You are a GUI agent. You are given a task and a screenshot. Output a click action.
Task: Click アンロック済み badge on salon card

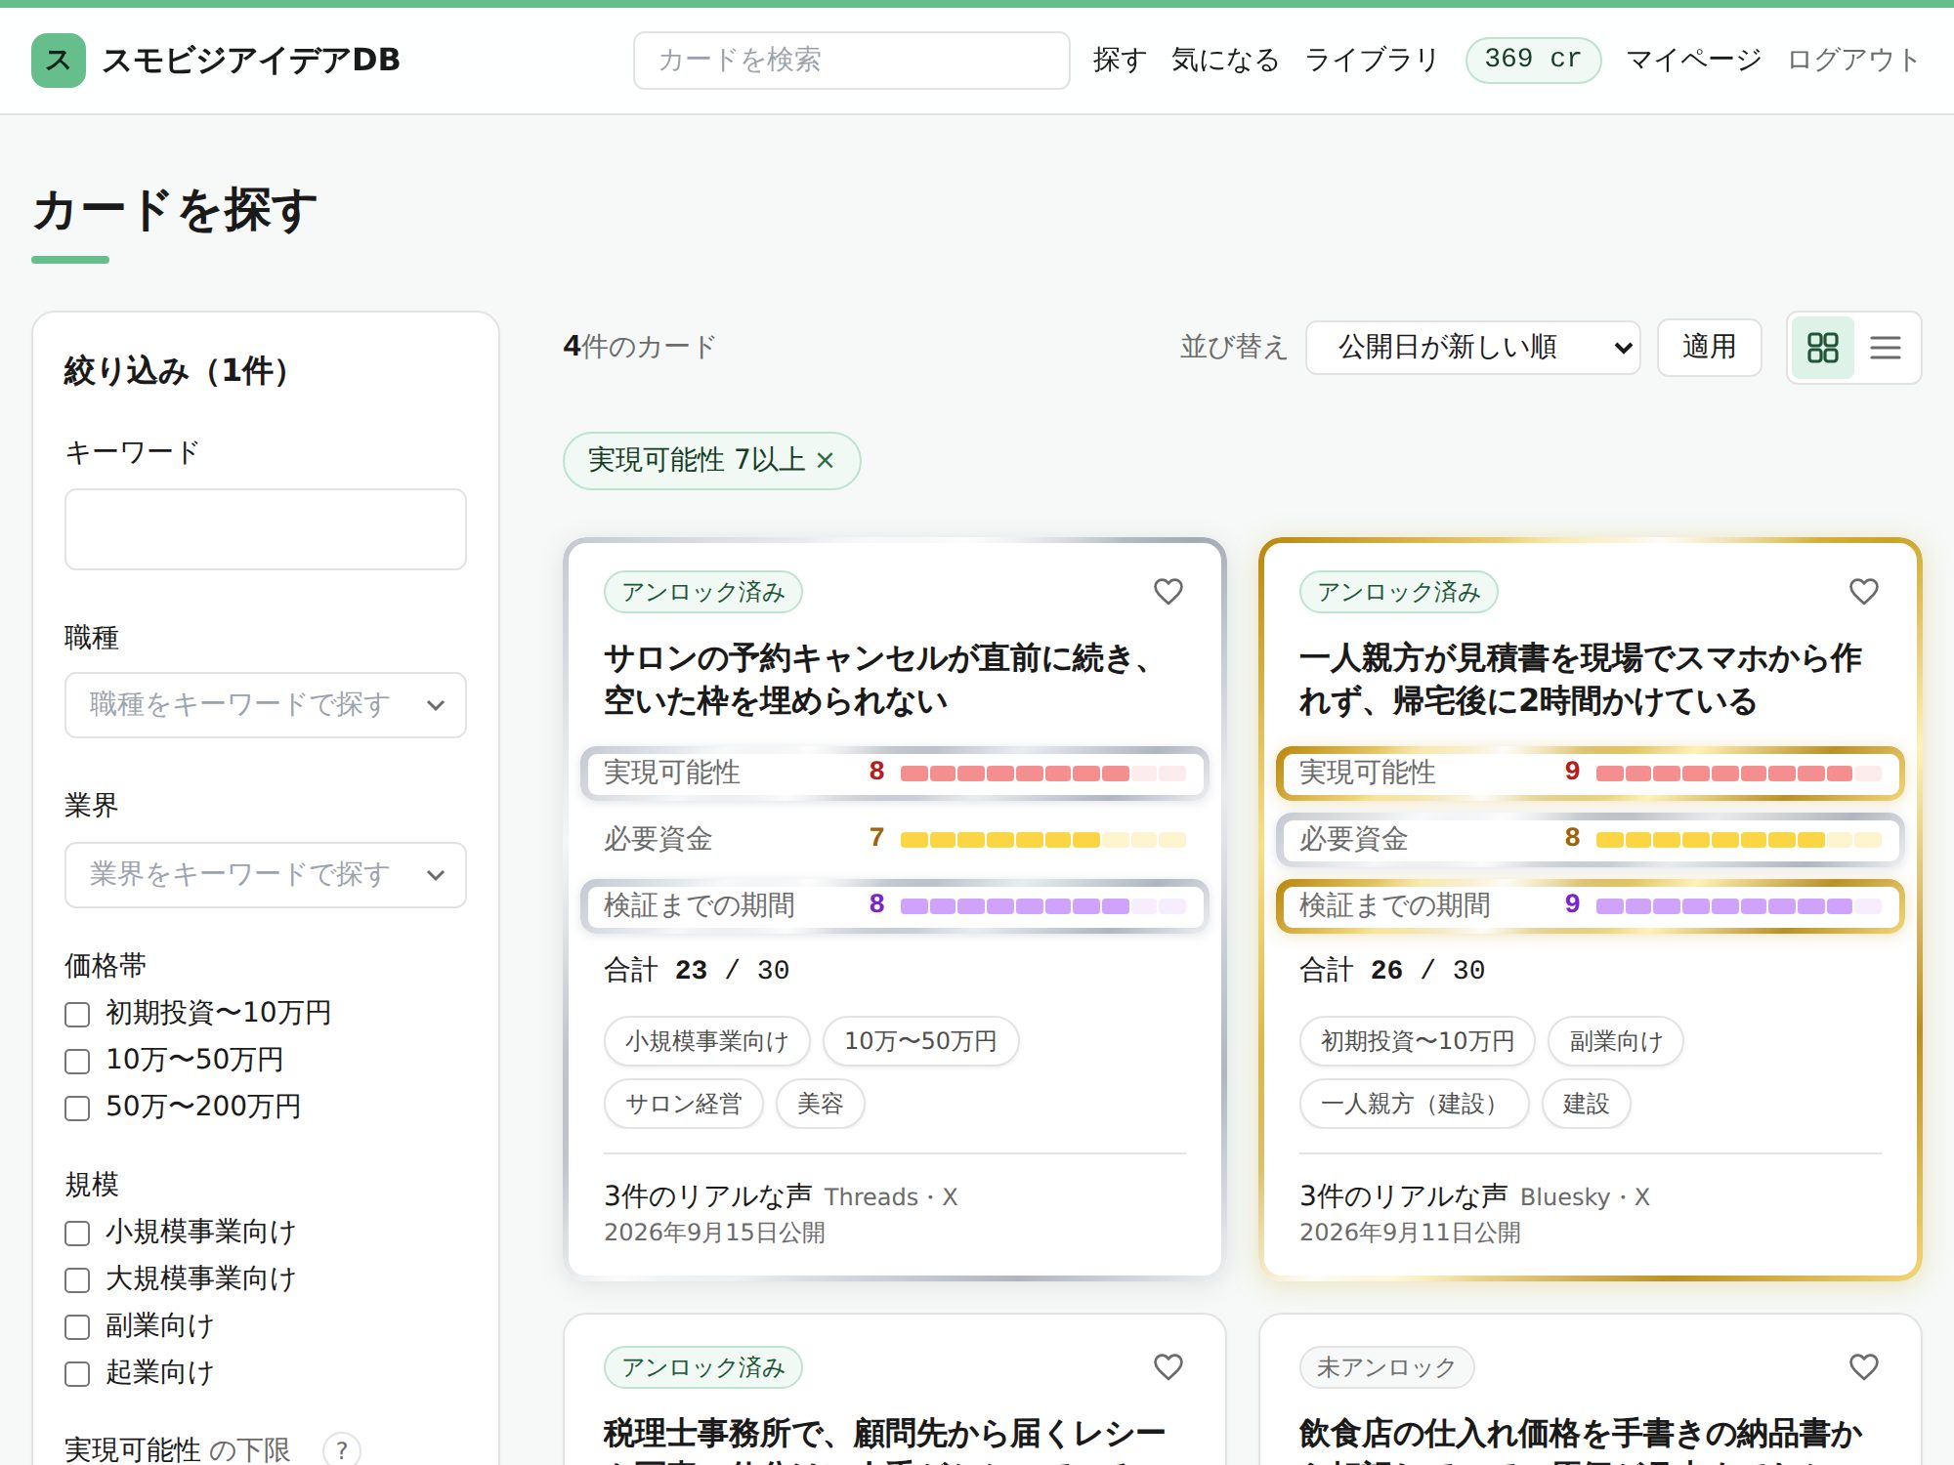pyautogui.click(x=703, y=592)
